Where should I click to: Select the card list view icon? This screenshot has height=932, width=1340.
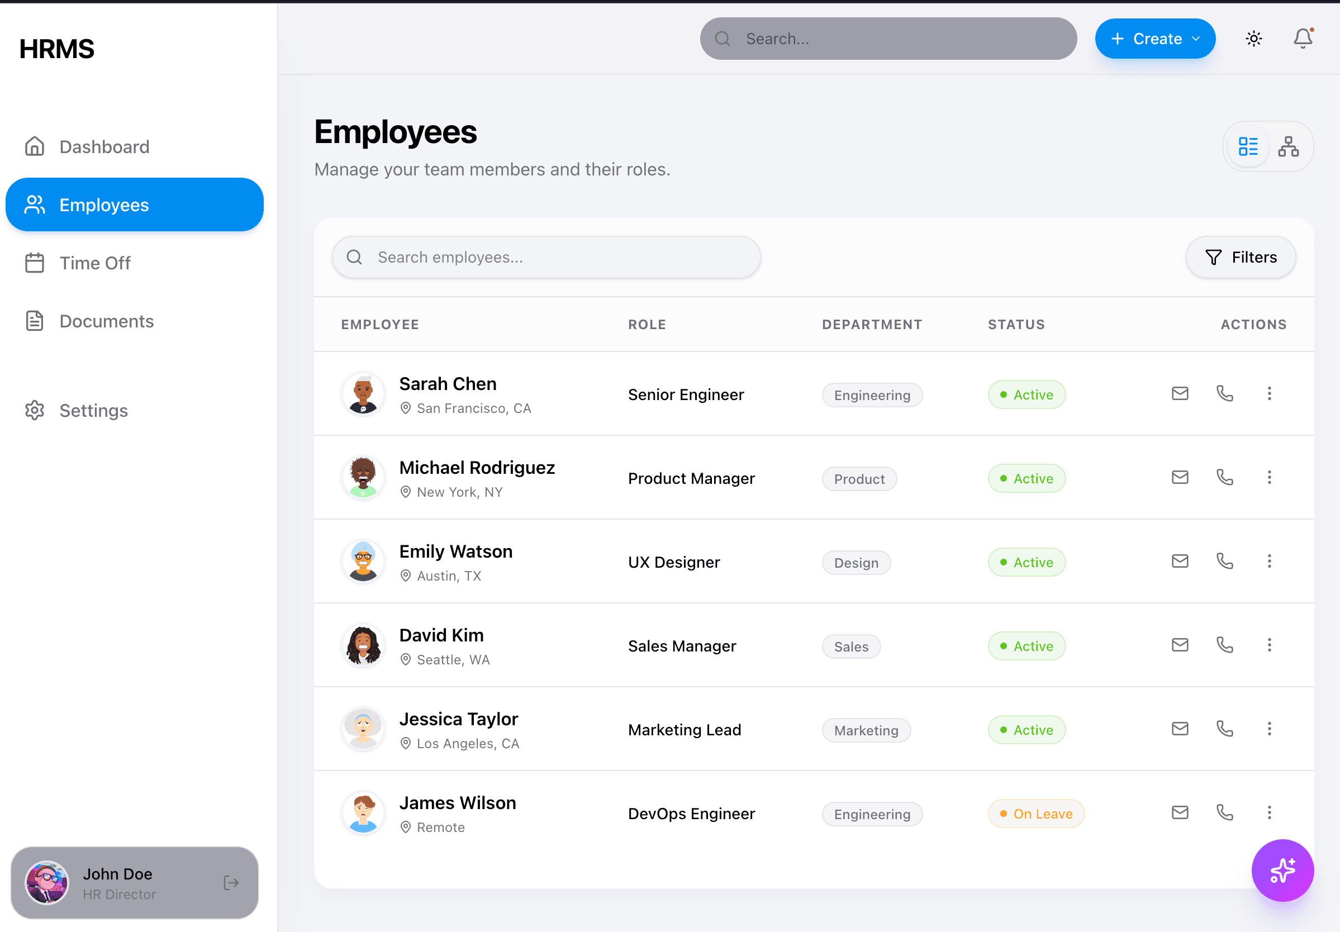coord(1248,146)
